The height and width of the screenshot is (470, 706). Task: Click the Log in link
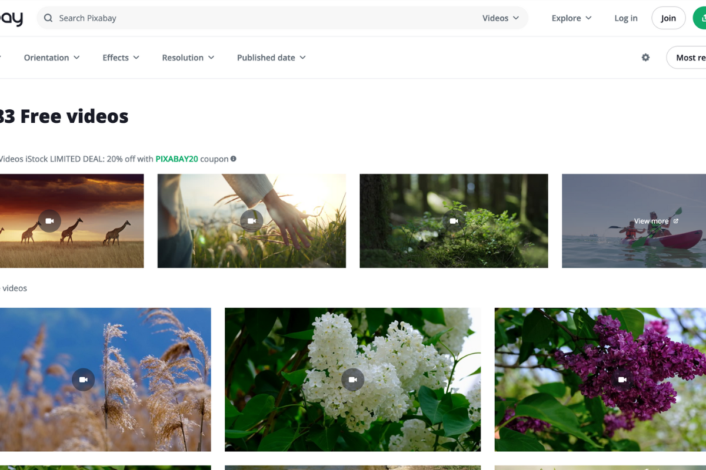(x=626, y=18)
